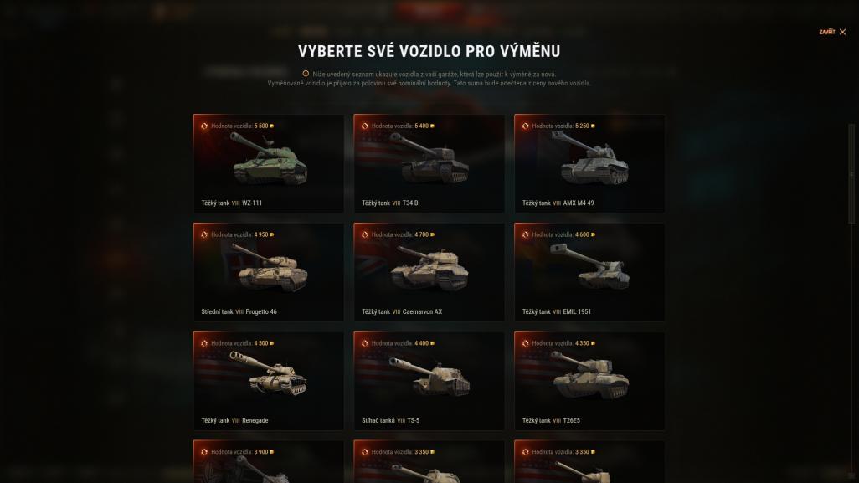The height and width of the screenshot is (483, 859).
Task: Close the dialog with X icon
Action: point(842,33)
